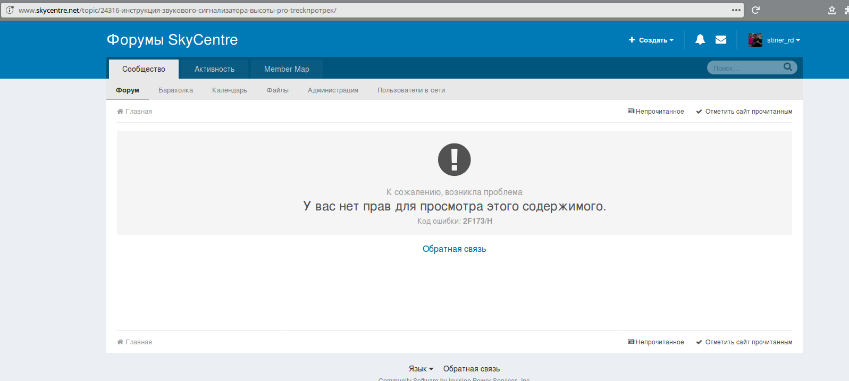Open the Календарь submenu item

pyautogui.click(x=230, y=90)
